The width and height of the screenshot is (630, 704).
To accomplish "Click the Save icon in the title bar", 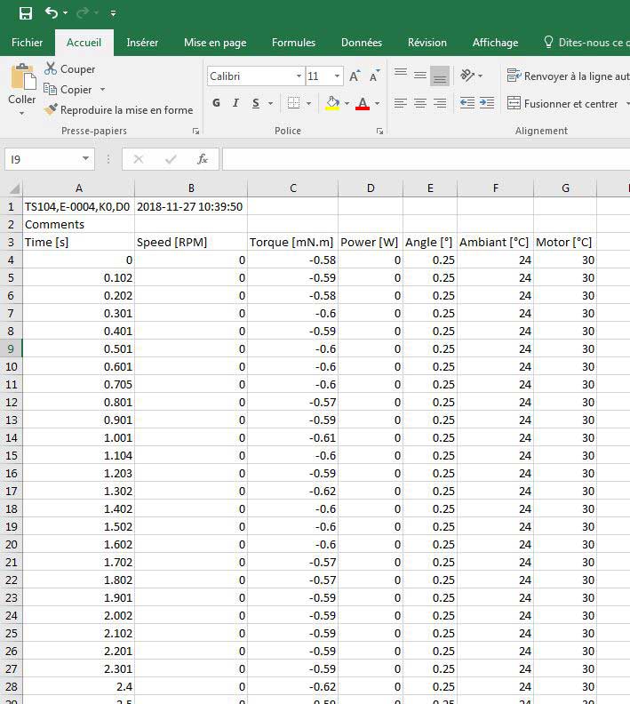I will pyautogui.click(x=26, y=12).
